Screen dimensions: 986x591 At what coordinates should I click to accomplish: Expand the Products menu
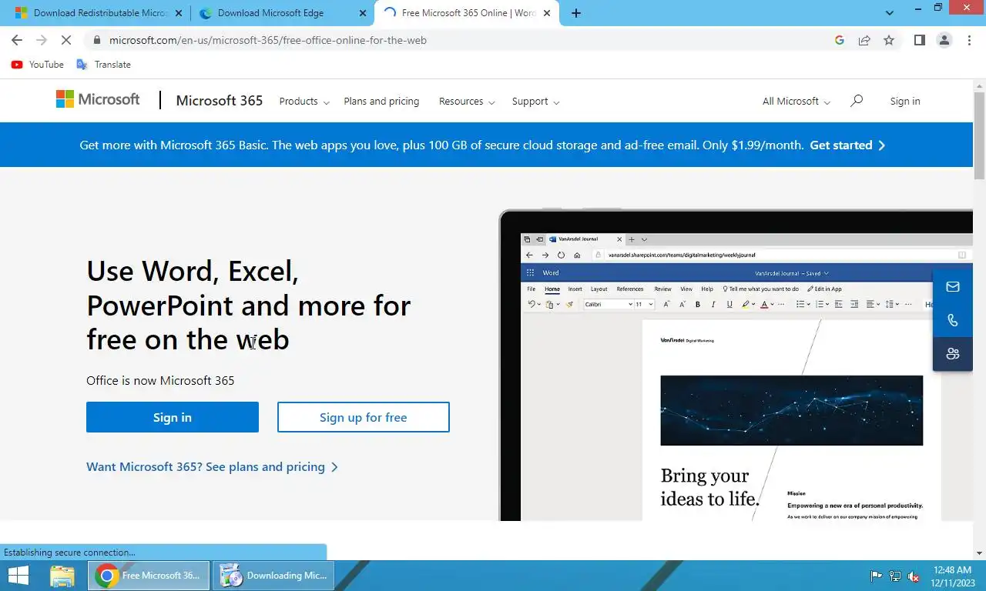pyautogui.click(x=304, y=101)
